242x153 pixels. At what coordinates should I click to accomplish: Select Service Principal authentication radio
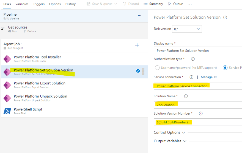[x=225, y=67]
